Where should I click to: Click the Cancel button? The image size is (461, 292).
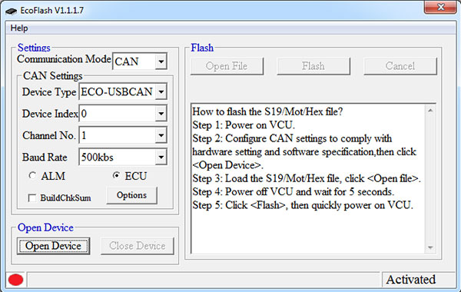coord(400,66)
